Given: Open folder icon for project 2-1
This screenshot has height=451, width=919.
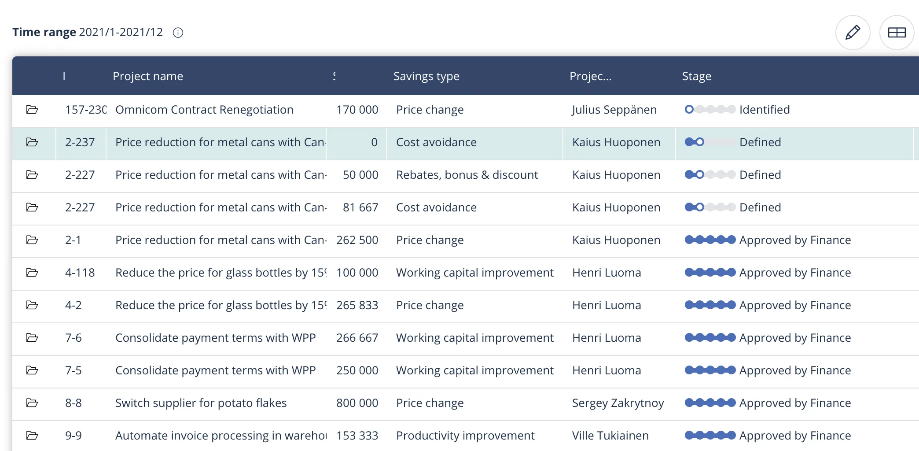Looking at the screenshot, I should click(32, 240).
